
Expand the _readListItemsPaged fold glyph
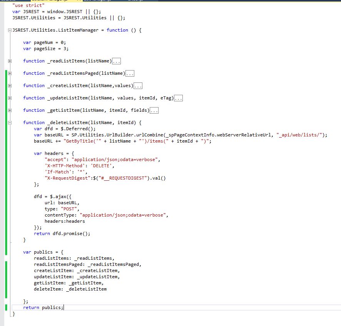click(x=9, y=73)
